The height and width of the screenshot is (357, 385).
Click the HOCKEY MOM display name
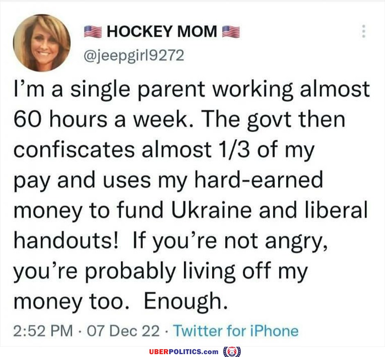pyautogui.click(x=161, y=32)
